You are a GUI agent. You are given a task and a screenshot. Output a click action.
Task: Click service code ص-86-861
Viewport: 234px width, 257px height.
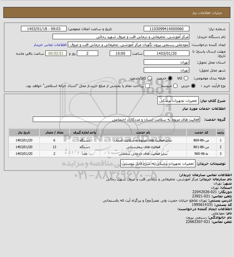tap(201, 147)
